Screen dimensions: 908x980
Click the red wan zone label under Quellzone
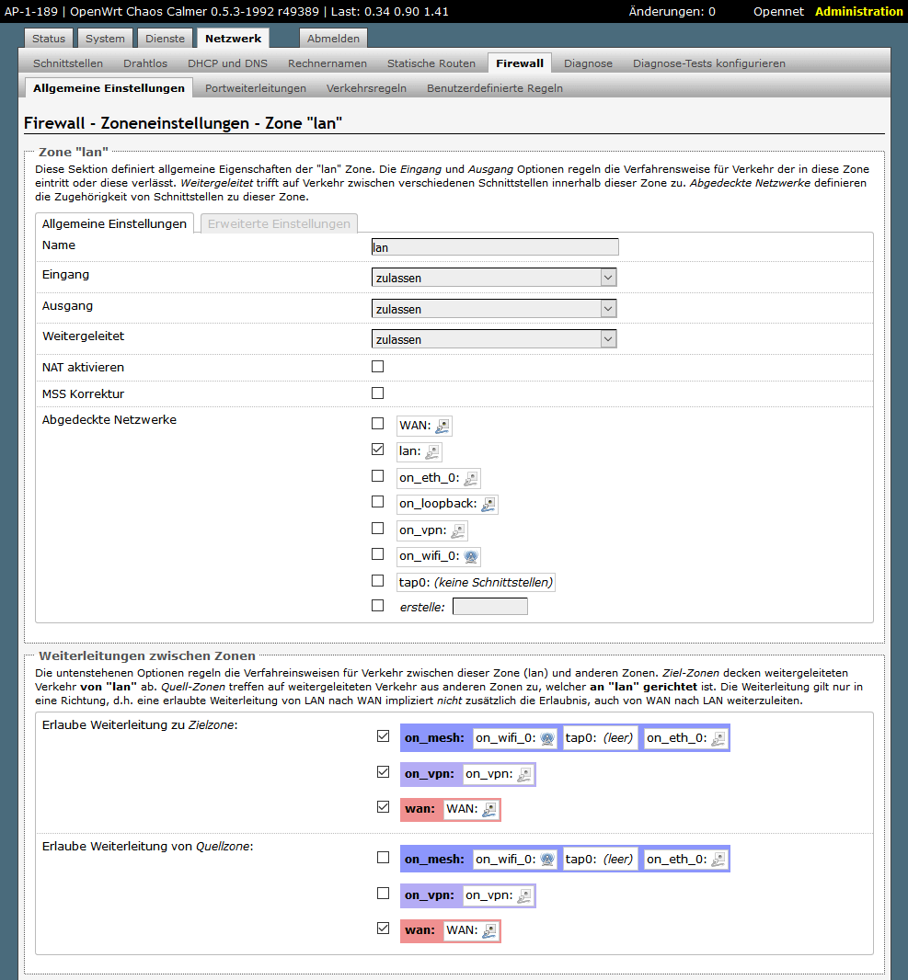click(420, 930)
